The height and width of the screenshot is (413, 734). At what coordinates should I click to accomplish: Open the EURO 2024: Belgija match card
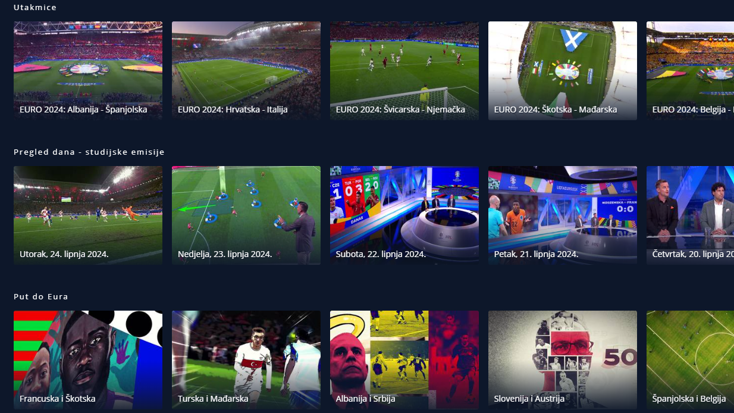pos(690,71)
